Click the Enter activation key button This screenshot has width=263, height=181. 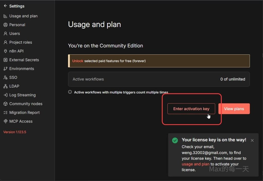[x=191, y=109]
